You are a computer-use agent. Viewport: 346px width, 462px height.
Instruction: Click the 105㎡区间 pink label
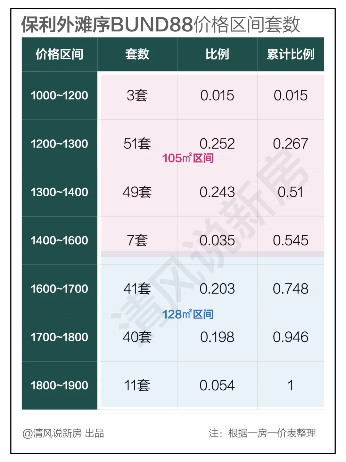pos(188,158)
